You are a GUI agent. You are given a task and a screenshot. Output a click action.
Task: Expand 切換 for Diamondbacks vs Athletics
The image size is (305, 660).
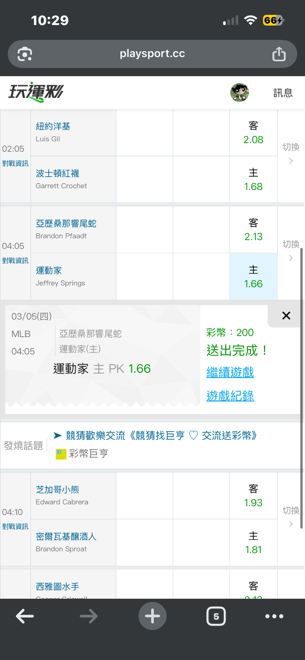(x=291, y=250)
